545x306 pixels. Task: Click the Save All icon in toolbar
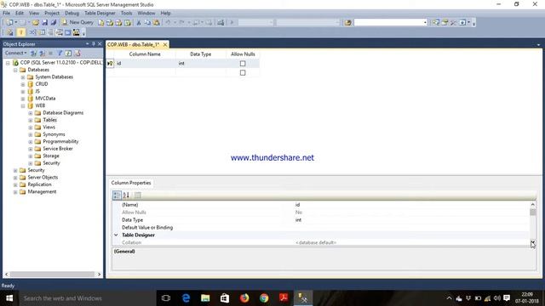(54, 23)
